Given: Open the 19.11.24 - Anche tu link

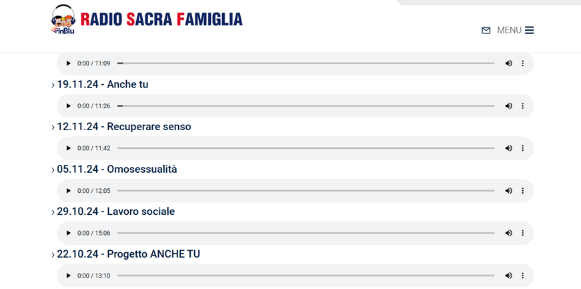Looking at the screenshot, I should point(102,85).
